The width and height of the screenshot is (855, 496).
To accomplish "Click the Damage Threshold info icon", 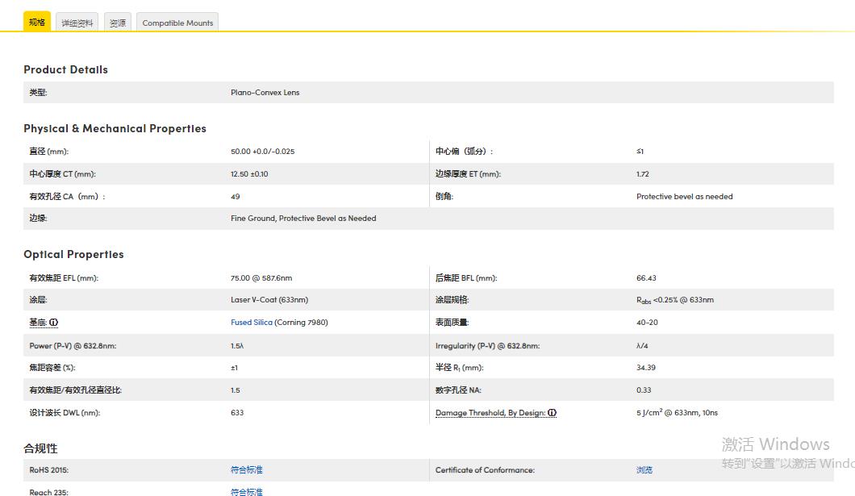I will tap(552, 413).
